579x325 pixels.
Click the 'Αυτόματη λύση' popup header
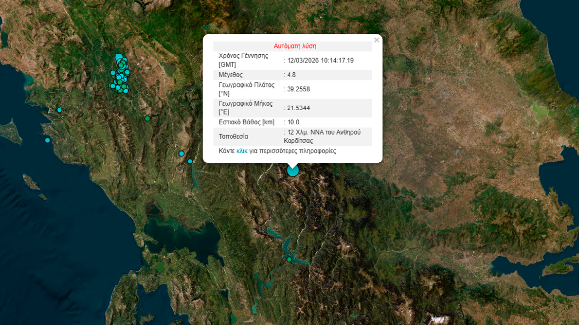coord(294,46)
